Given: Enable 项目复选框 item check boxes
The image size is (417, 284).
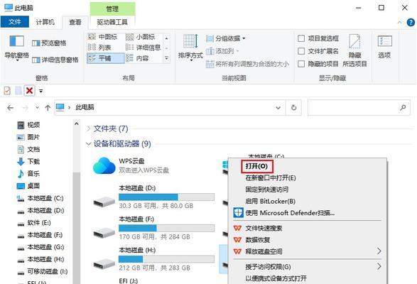Looking at the screenshot, I should pyautogui.click(x=301, y=38).
